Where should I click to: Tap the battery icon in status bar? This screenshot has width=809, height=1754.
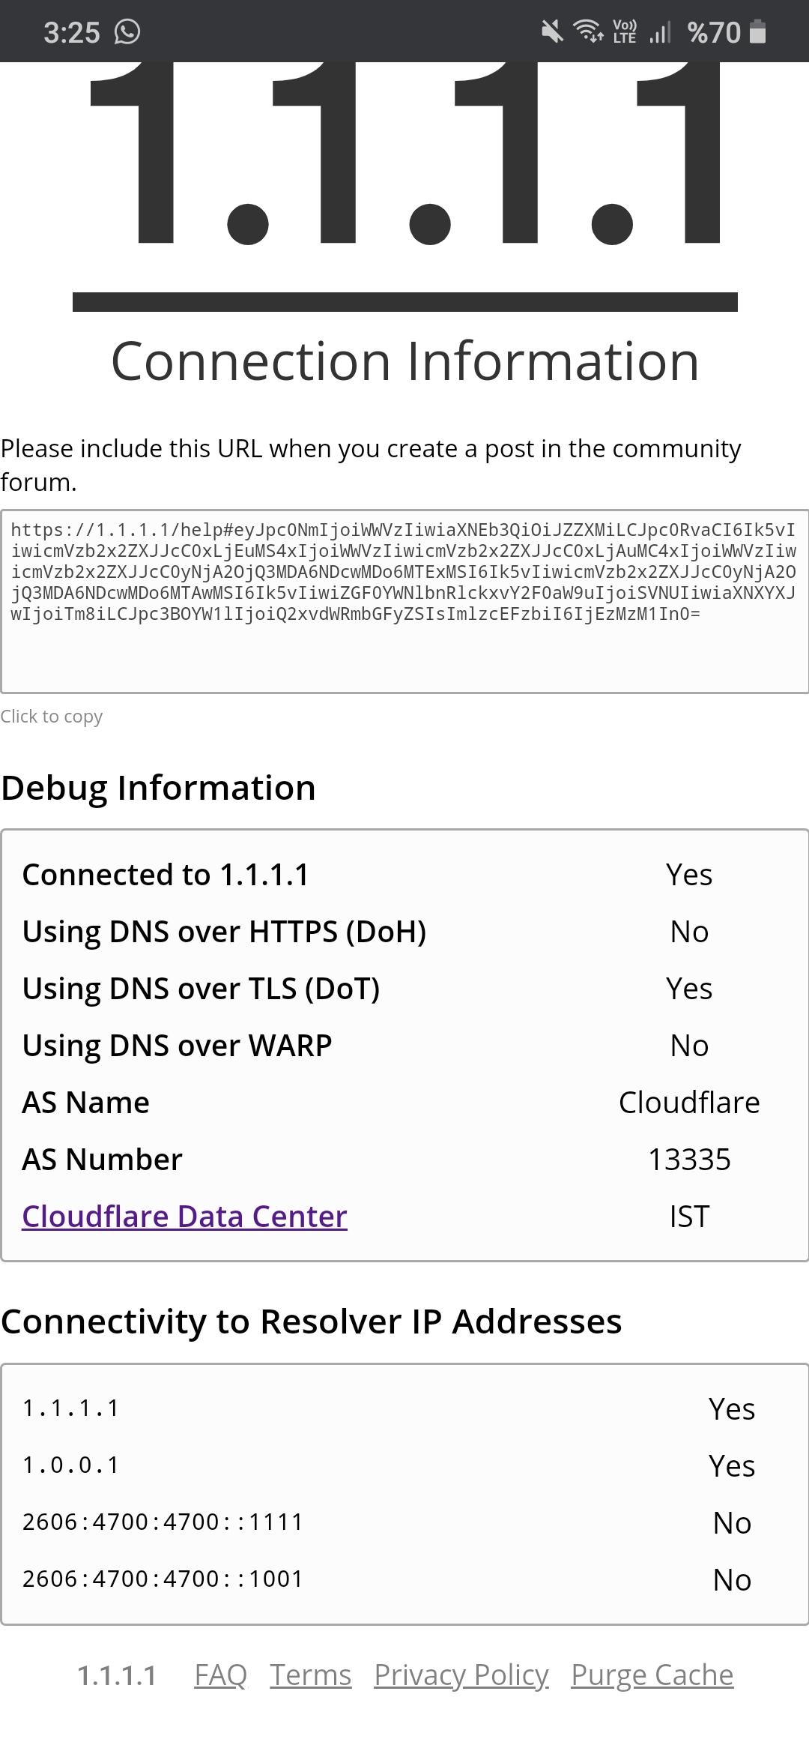click(x=758, y=31)
